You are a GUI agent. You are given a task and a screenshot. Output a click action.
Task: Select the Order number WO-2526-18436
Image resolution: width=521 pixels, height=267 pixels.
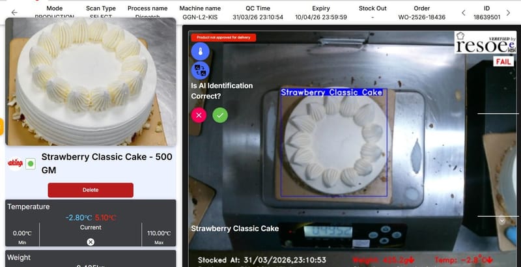[x=421, y=17]
